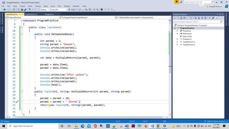Close the TupleDemo2.cs tab
Viewport: 229px width, 129px height.
click(23, 14)
